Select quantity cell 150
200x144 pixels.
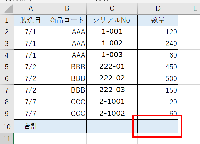(x=158, y=90)
